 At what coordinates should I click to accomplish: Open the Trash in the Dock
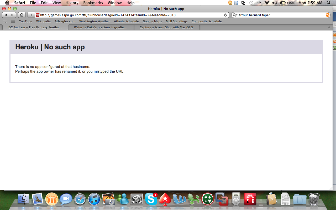(314, 199)
